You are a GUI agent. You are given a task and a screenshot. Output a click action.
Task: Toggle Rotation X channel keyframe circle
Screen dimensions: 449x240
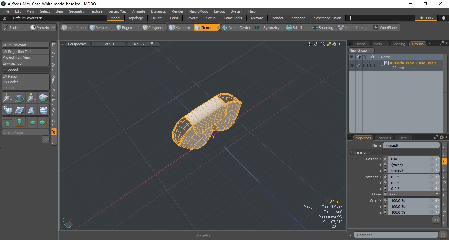point(385,177)
